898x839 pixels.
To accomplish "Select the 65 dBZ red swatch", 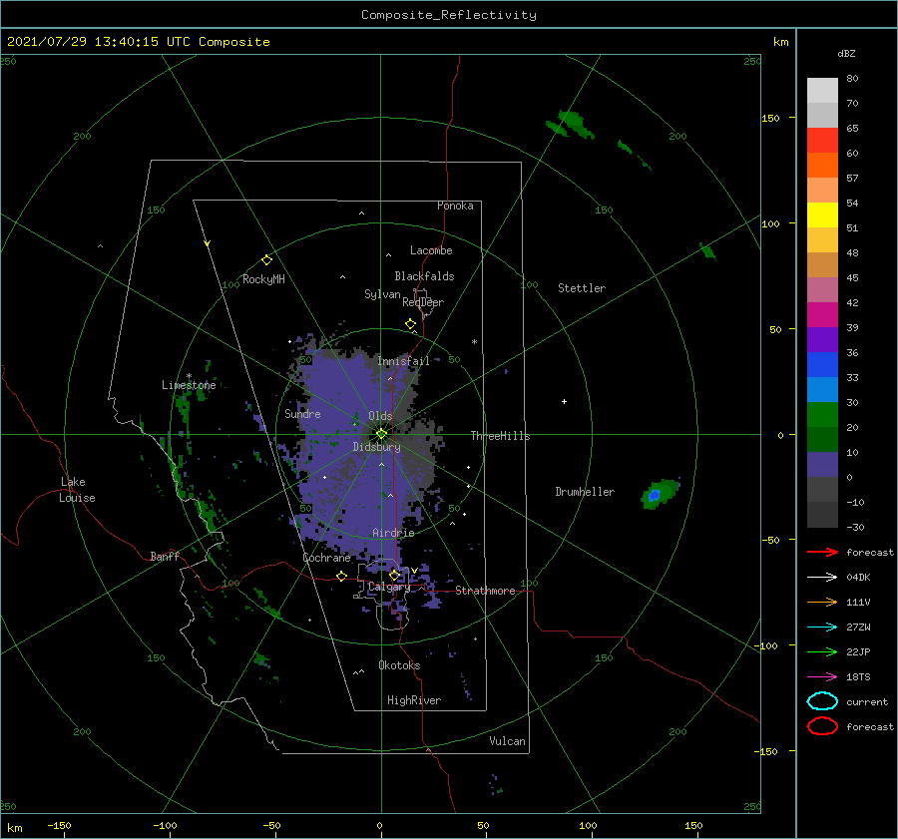I will coord(822,140).
